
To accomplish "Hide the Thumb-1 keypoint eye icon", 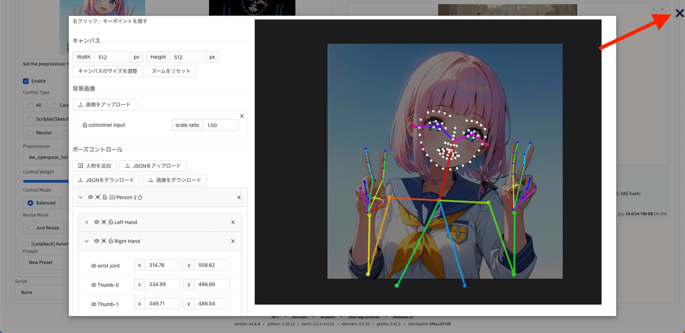I will [94, 304].
